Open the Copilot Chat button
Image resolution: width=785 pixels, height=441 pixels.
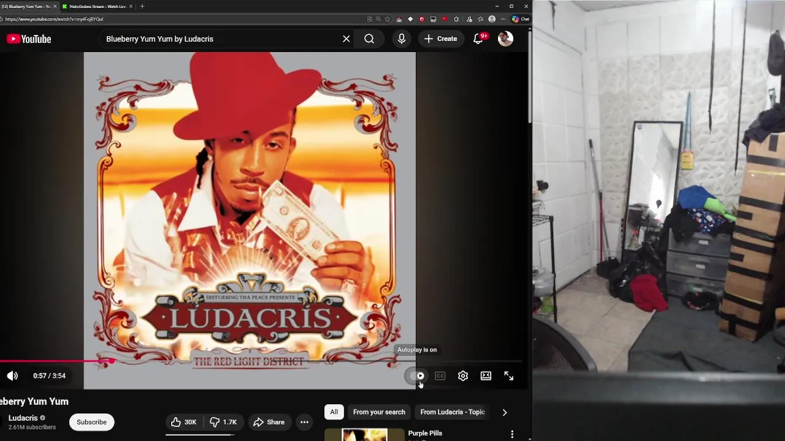[521, 19]
